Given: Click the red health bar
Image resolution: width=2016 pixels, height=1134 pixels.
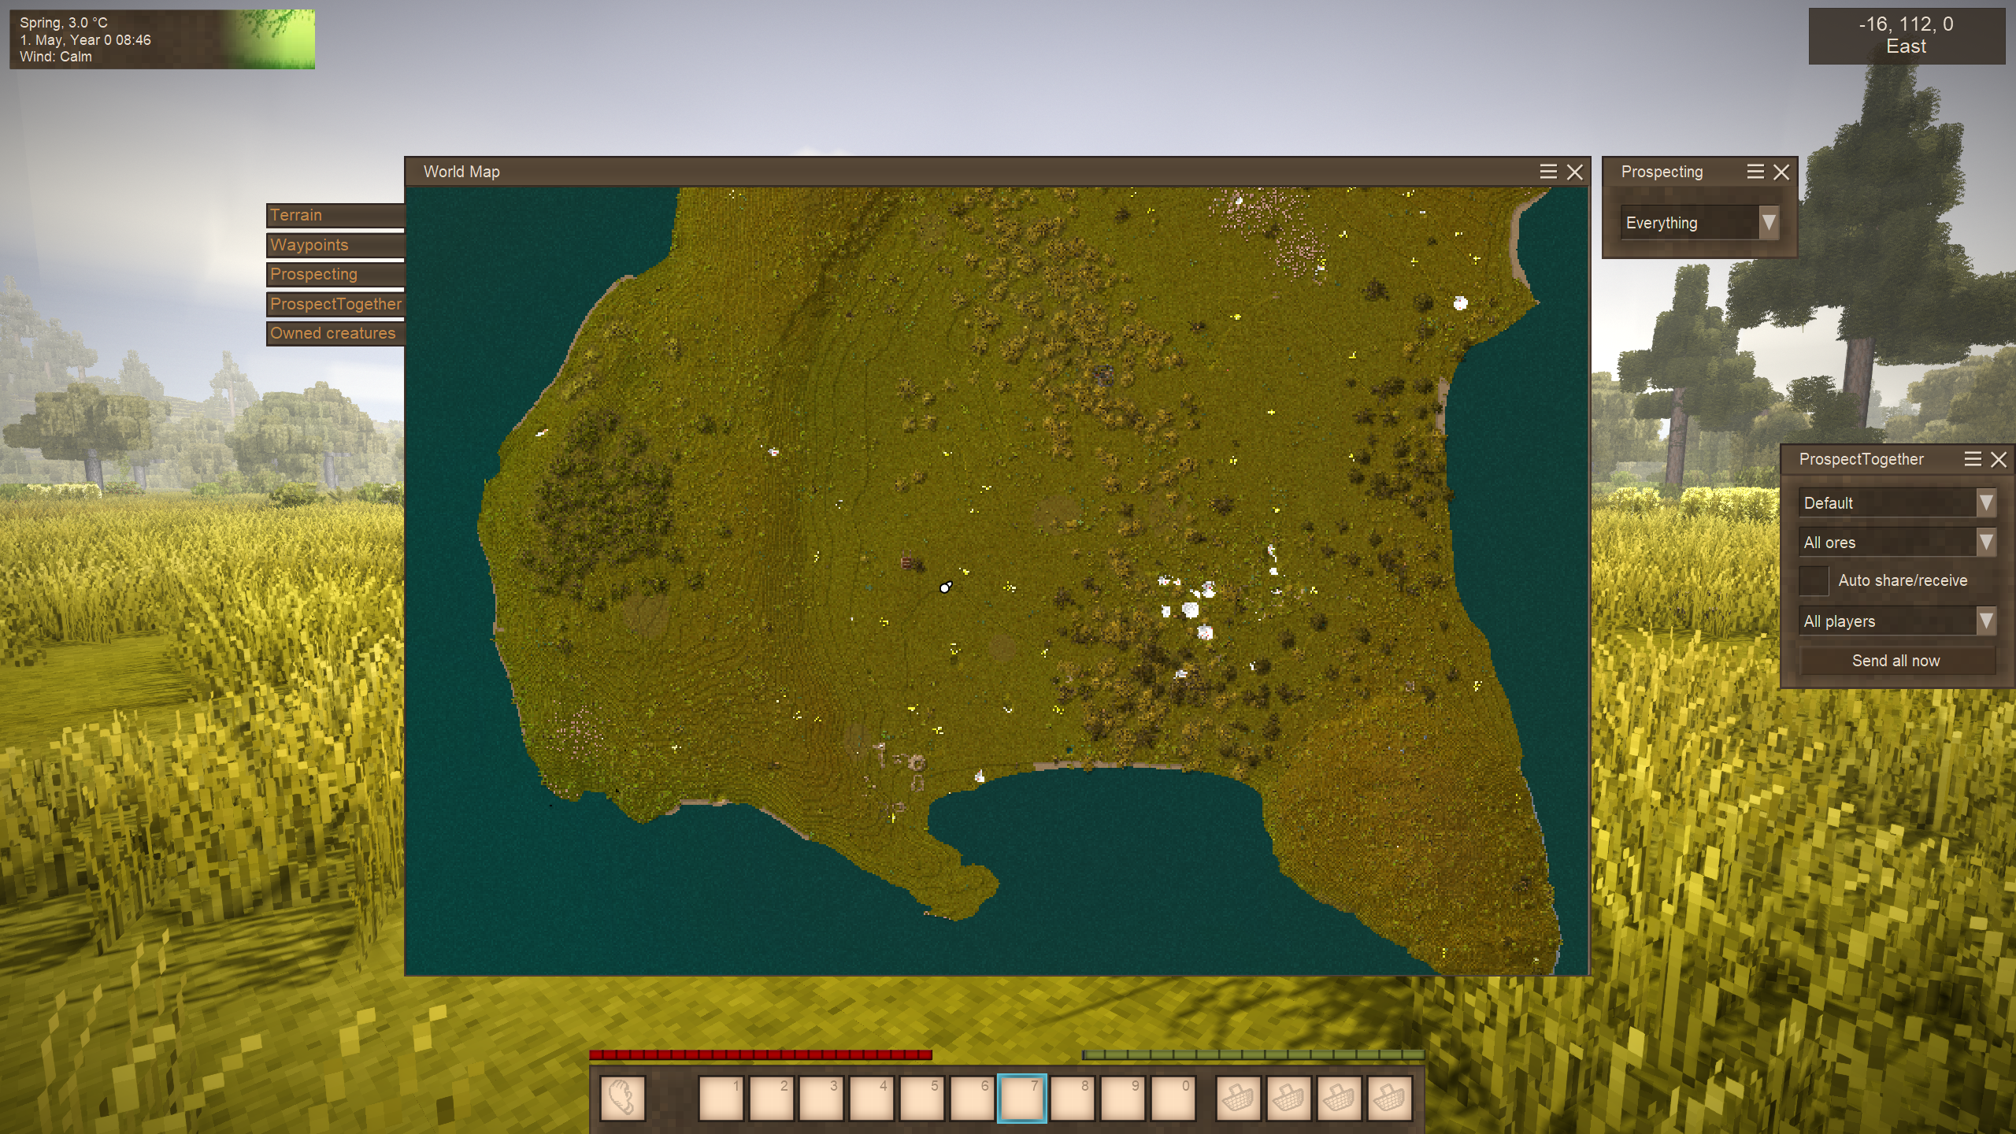Looking at the screenshot, I should tap(760, 1054).
